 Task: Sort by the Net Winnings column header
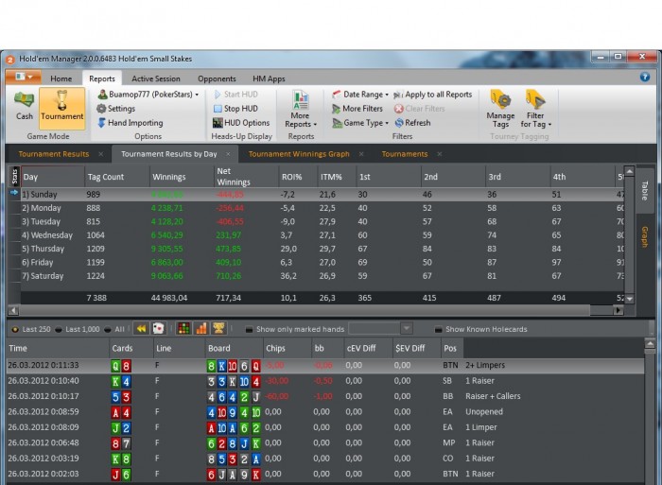click(x=246, y=177)
